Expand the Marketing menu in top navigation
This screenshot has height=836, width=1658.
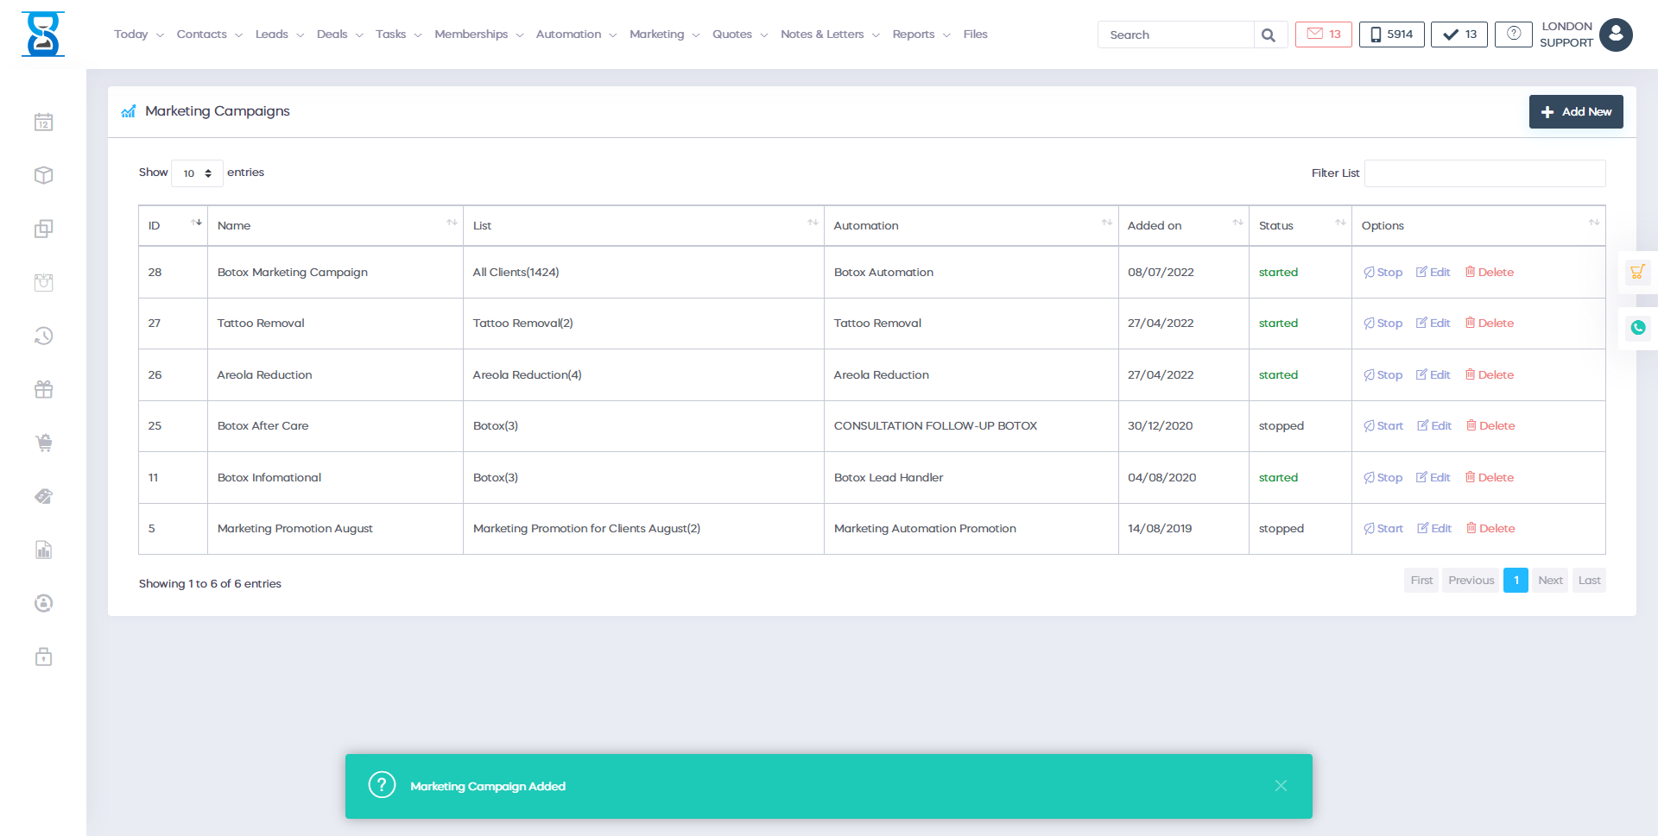[x=663, y=35]
